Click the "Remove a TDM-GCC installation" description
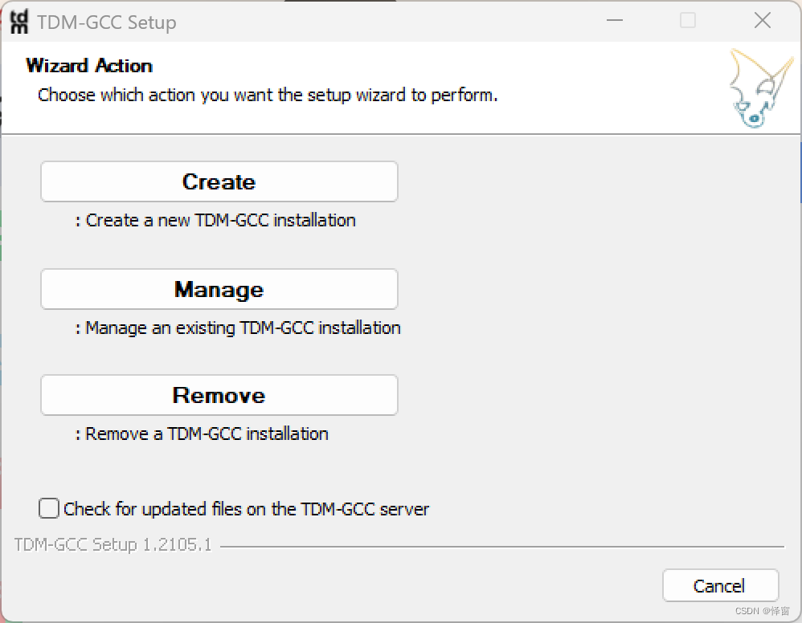802x623 pixels. pos(203,434)
